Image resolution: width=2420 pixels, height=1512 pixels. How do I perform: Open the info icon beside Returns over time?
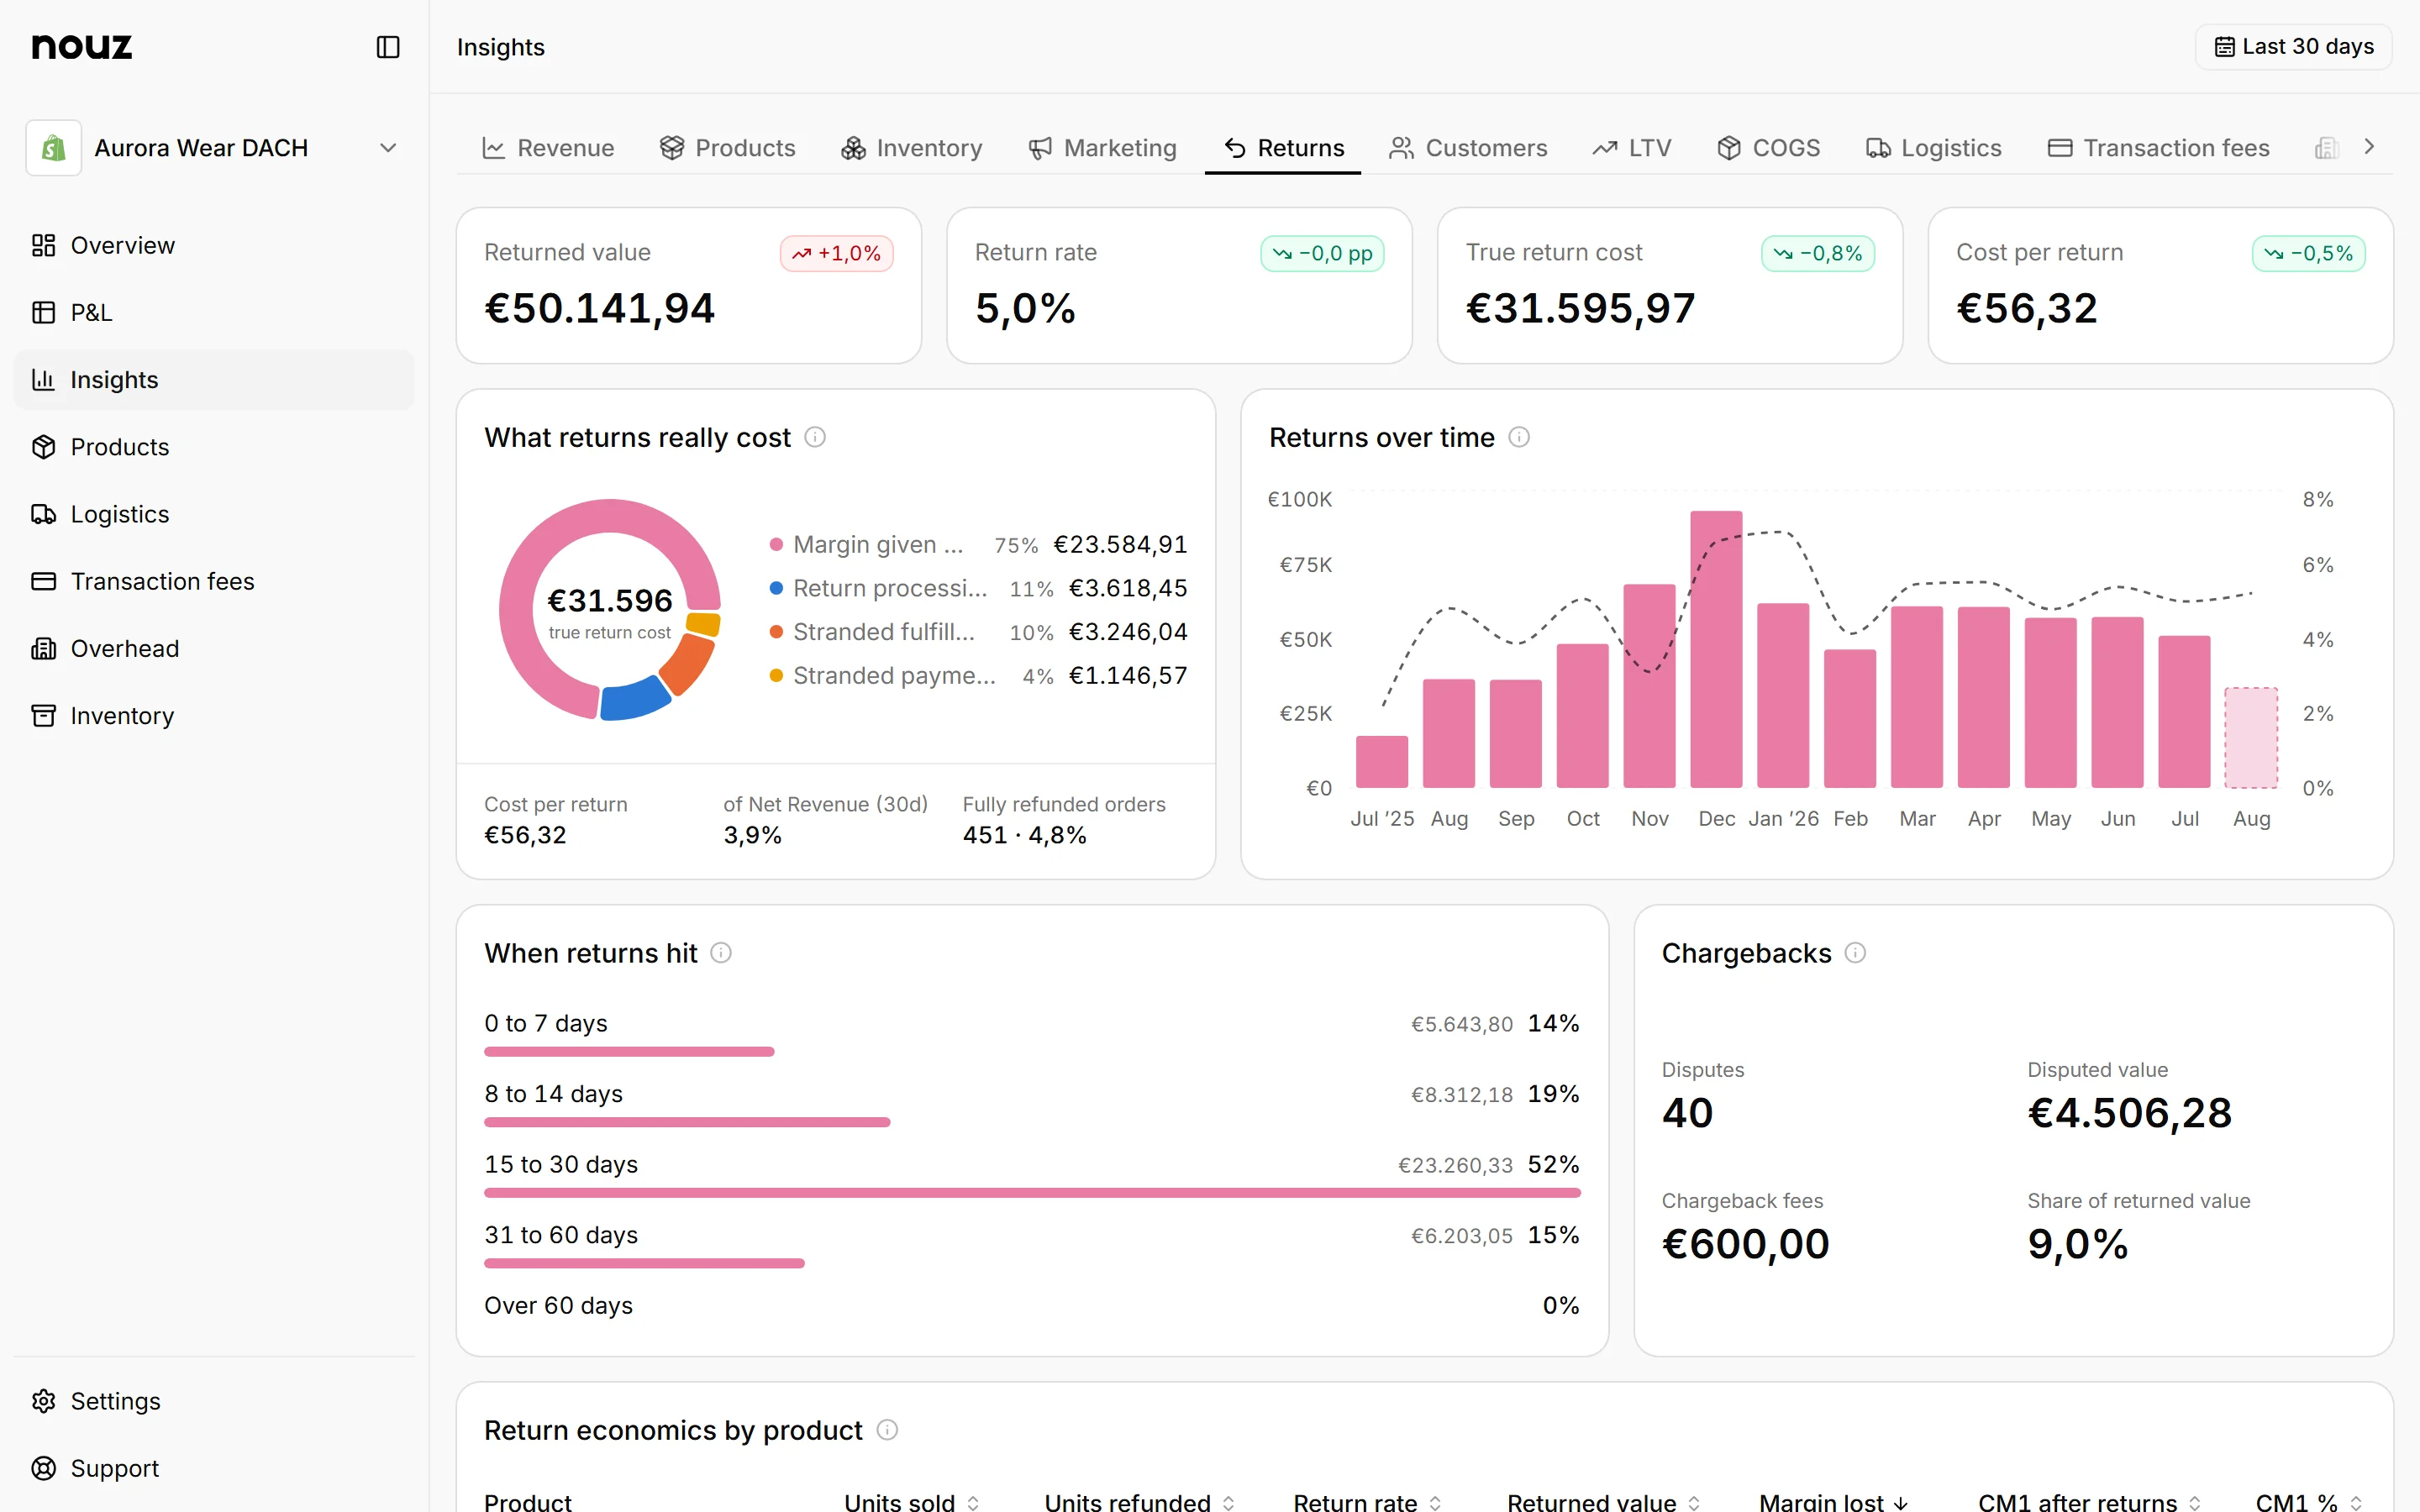(x=1519, y=437)
